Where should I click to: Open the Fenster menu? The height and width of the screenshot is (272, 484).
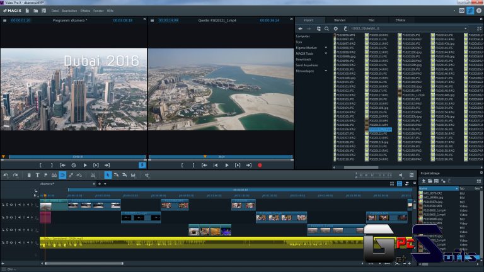point(98,11)
